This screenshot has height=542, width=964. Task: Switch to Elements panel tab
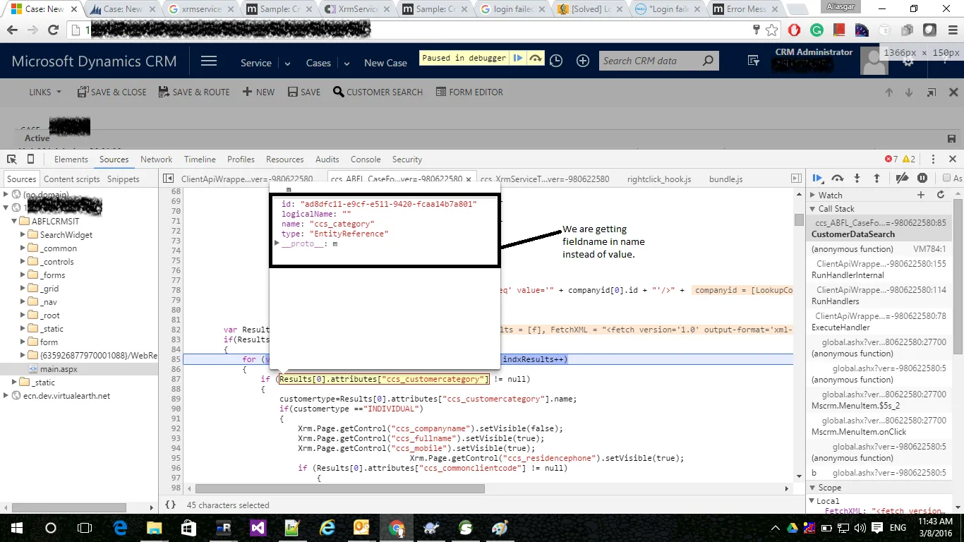point(71,159)
